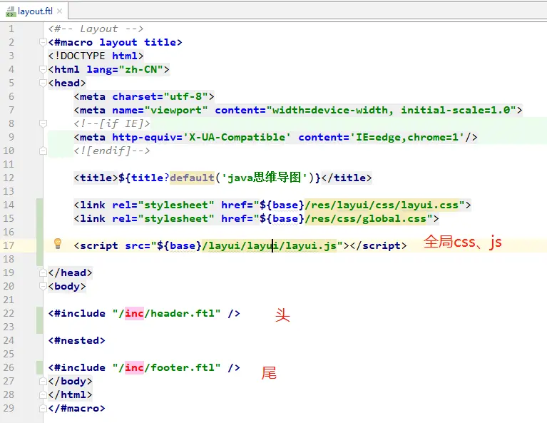
Task: Select the layout.ftl editor tab
Action: click(34, 11)
